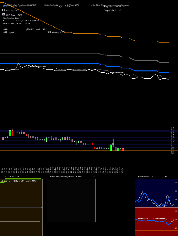The height and width of the screenshot is (236, 178).
Task: Click the 'SI 14/3: 36.12 / 48.86' reading
Action: [27, 21]
